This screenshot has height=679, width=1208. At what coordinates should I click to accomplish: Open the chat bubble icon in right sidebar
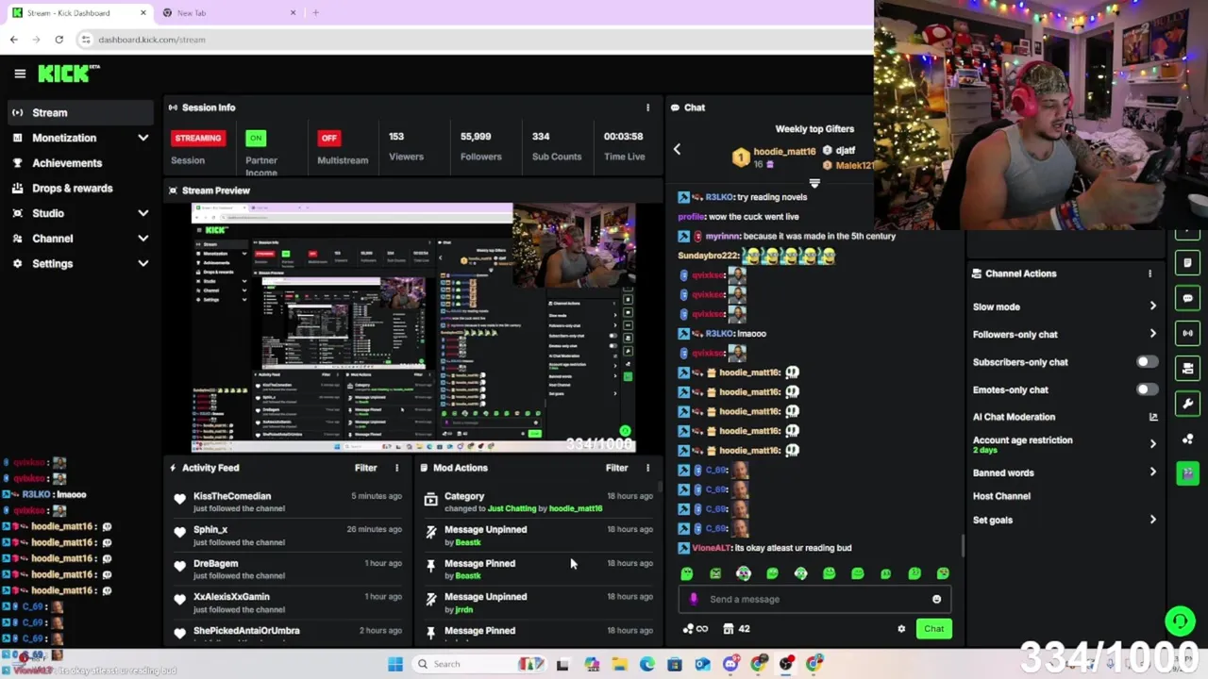coord(1188,298)
